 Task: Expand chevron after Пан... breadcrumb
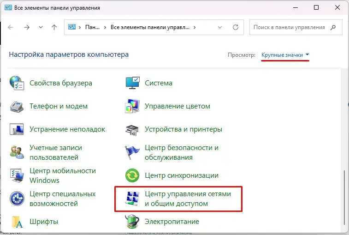105,27
